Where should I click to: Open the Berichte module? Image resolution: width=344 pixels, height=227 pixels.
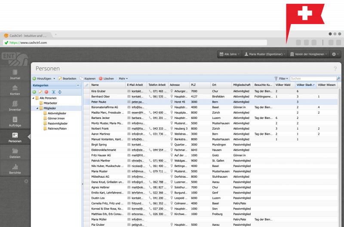[15, 169]
